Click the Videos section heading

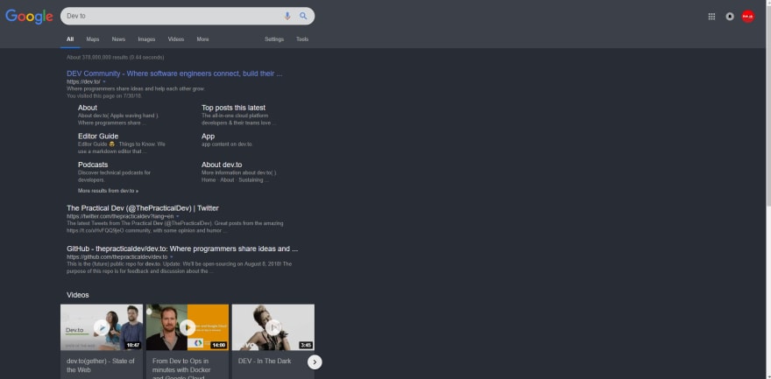pyautogui.click(x=78, y=295)
